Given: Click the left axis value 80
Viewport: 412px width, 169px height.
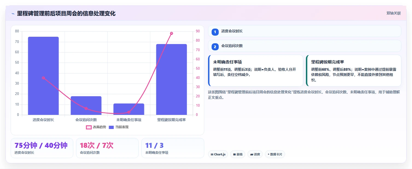Looking at the screenshot, I should point(17,31).
